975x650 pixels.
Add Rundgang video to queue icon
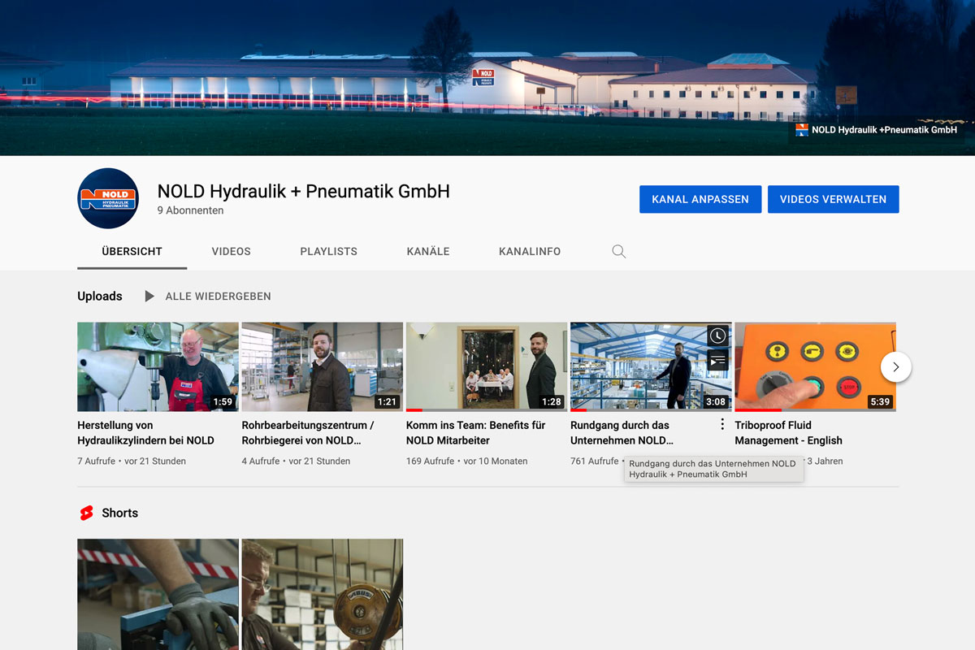[x=717, y=360]
